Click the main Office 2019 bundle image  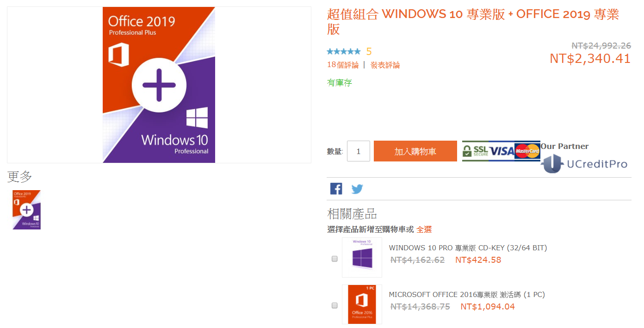pos(159,85)
